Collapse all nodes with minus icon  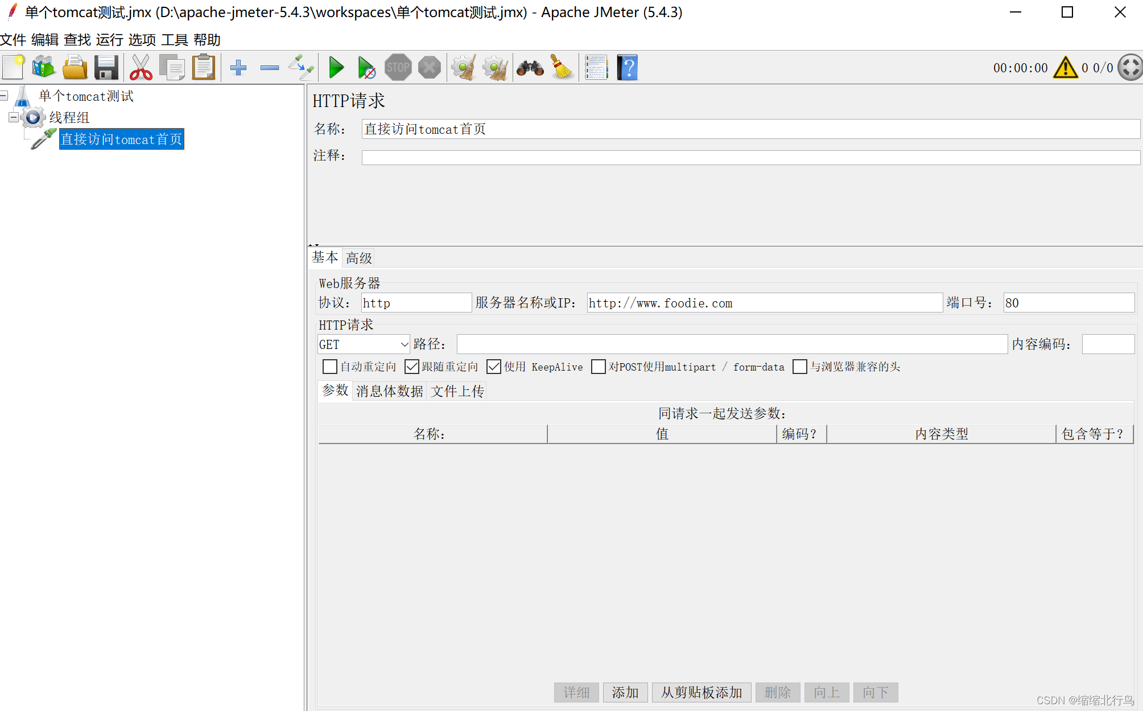pos(270,68)
